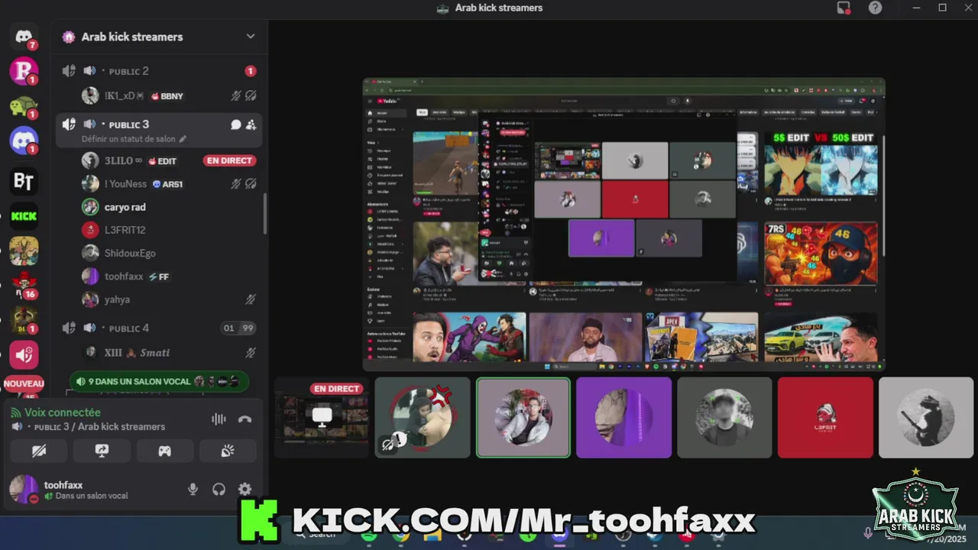Open Discord direct messages home
This screenshot has height=550, width=978.
click(24, 36)
